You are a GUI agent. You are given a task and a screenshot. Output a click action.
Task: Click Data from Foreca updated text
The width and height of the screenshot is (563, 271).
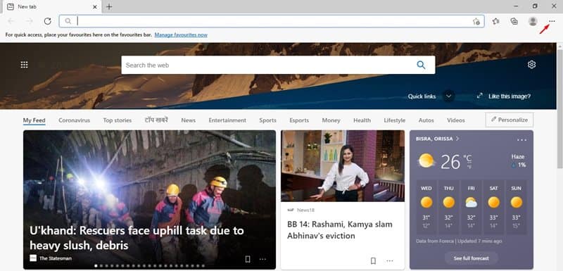pos(459,241)
